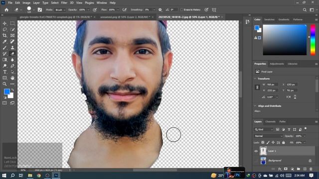Add a layer mask
The width and height of the screenshot is (319, 179).
[286, 169]
